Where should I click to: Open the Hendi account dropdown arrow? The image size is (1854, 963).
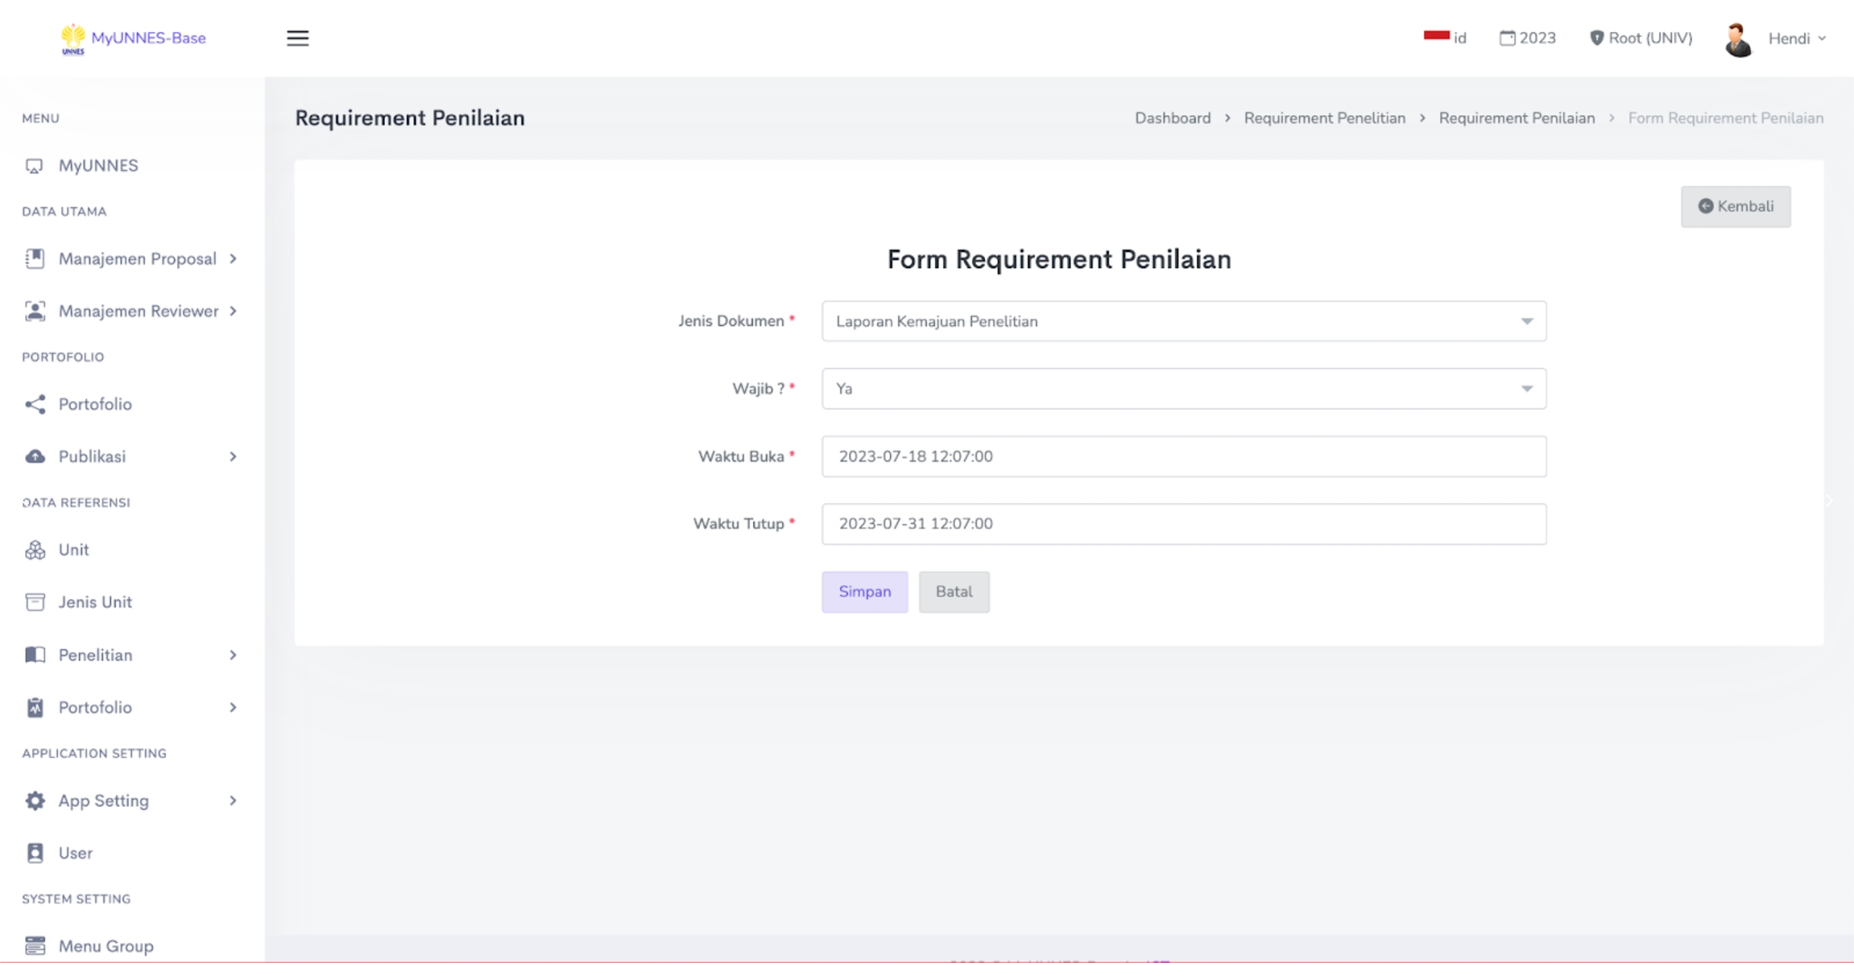1822,38
